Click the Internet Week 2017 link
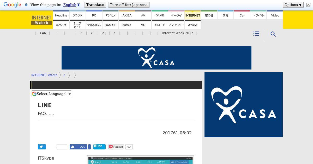Viewport: 313px width, 164px height. point(178,33)
